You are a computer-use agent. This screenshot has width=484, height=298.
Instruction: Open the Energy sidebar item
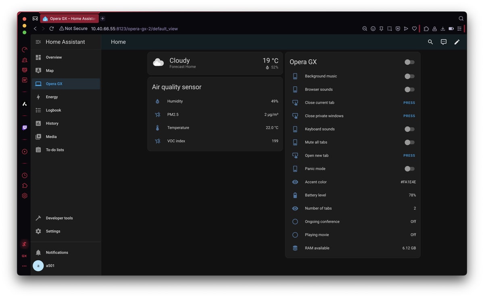[x=52, y=97]
